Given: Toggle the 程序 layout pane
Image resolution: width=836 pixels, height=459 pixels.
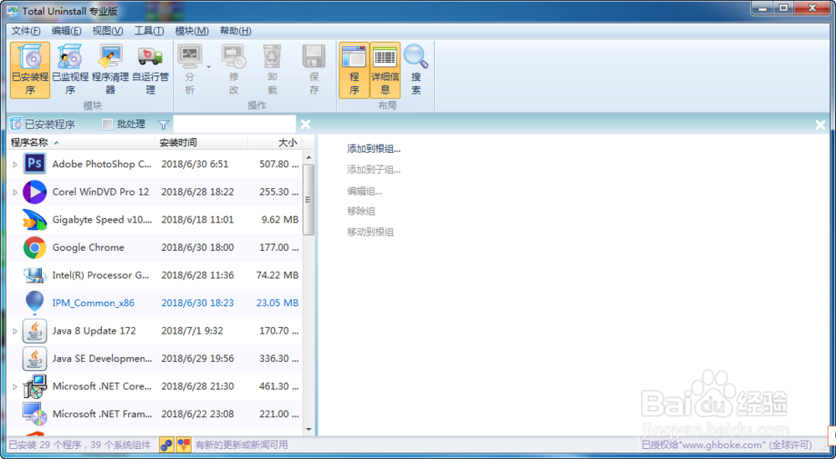Looking at the screenshot, I should [354, 70].
